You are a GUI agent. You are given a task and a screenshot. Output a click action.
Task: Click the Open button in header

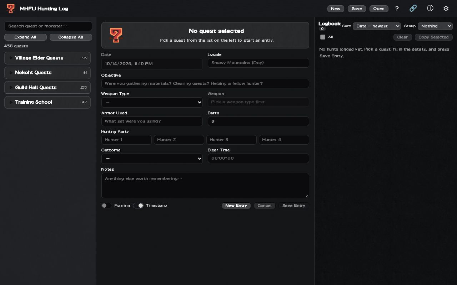click(379, 9)
